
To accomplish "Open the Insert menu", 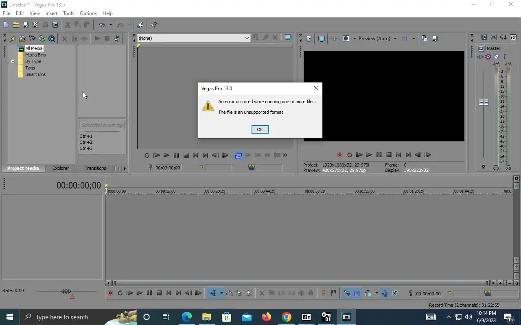I will [x=51, y=13].
